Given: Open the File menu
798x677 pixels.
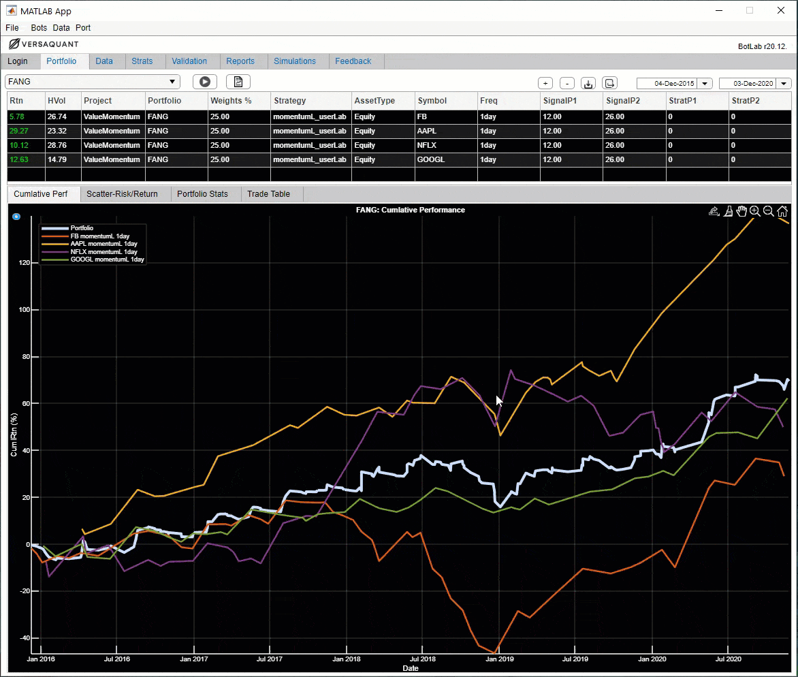Looking at the screenshot, I should [x=12, y=28].
